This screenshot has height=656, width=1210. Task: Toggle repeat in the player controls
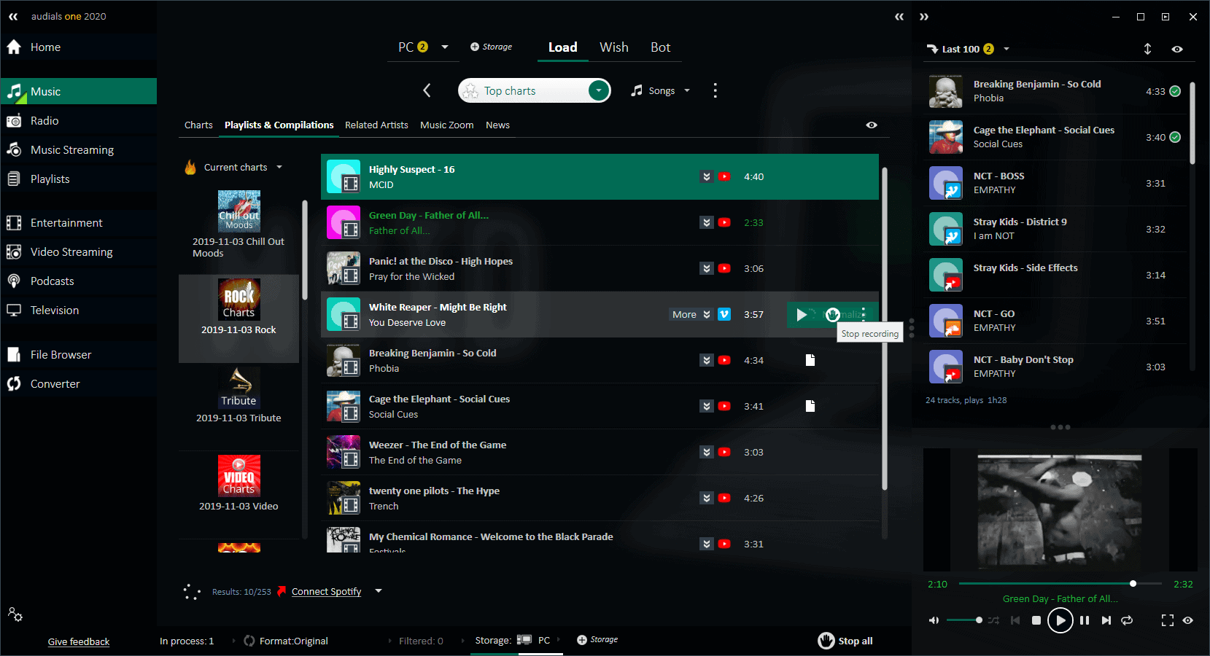click(1127, 620)
